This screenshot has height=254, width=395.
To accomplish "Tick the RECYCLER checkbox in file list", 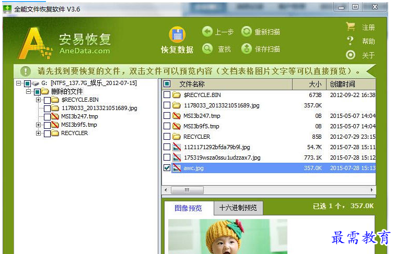I will click(x=167, y=137).
